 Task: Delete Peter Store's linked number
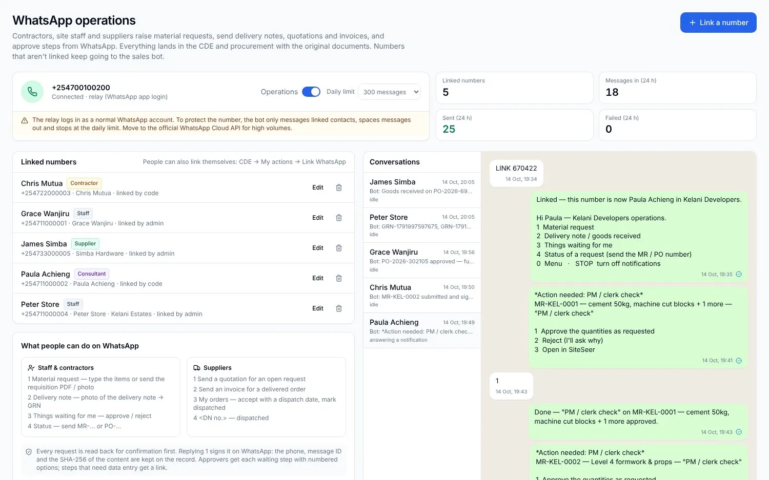coord(339,308)
